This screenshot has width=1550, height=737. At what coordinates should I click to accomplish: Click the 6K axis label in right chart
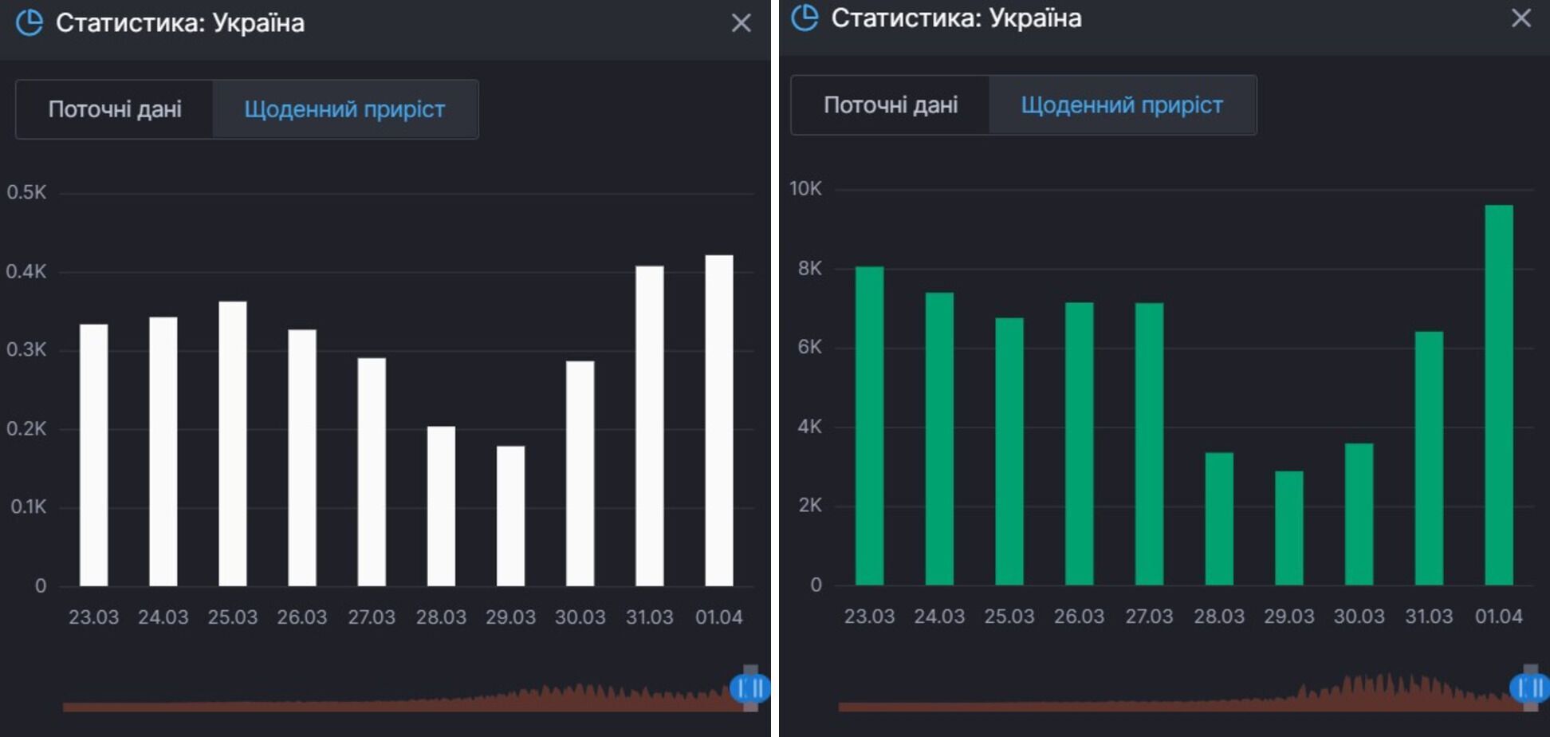point(810,347)
